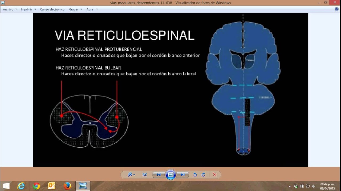Open the volume speaker tray icon

(314, 186)
